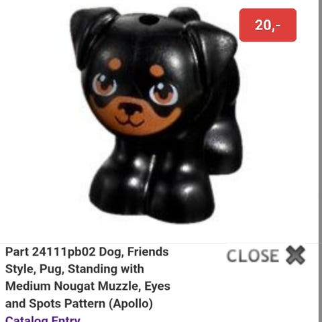Click the "Dog, Friends" text in title
The image size is (322, 322).
coord(133,252)
